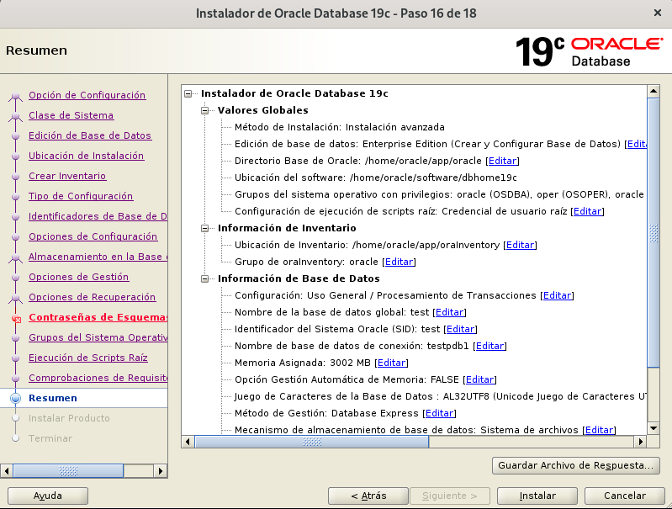Open Ayuda help
Viewport: 672px width, 509px height.
tap(47, 496)
